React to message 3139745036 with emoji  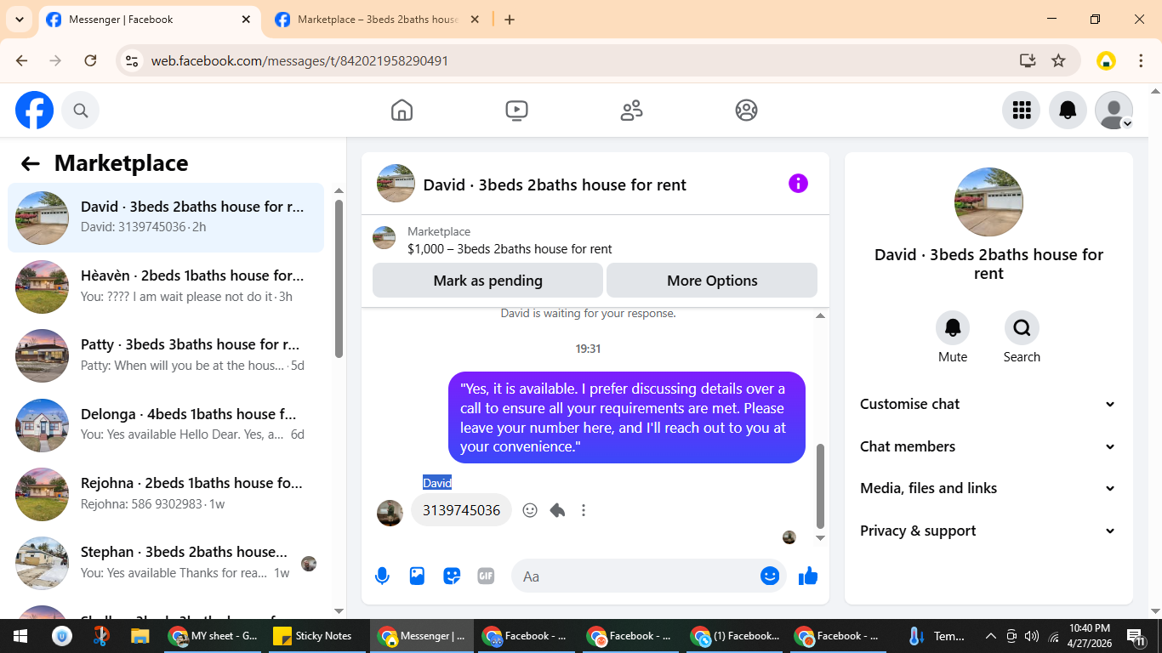[530, 510]
